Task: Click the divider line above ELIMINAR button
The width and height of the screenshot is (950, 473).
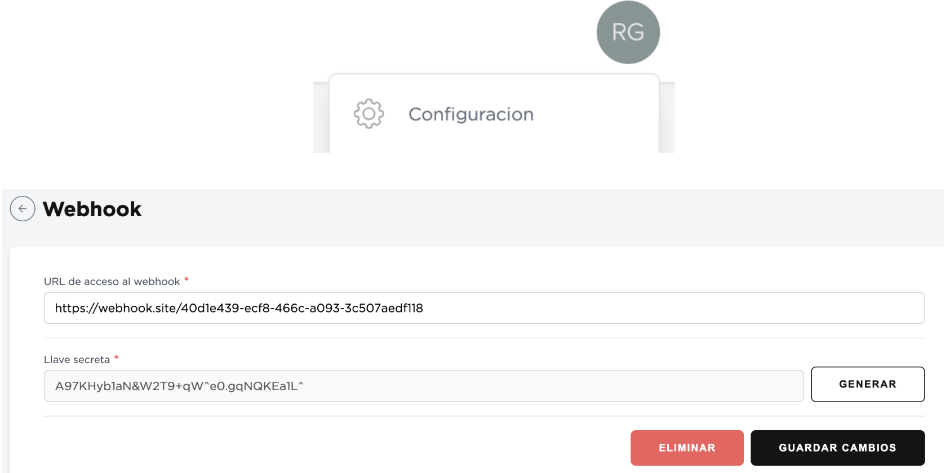Action: click(x=483, y=416)
